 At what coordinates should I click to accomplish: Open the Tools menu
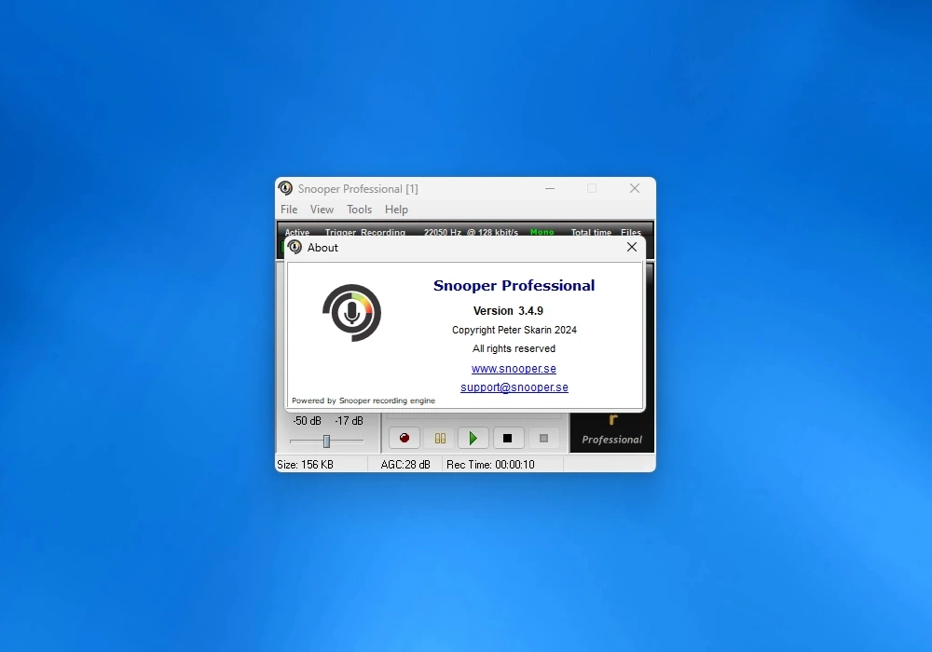(x=359, y=210)
